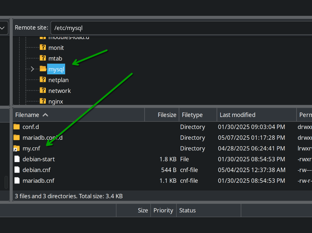Sort by Filetype column header

(x=198, y=115)
